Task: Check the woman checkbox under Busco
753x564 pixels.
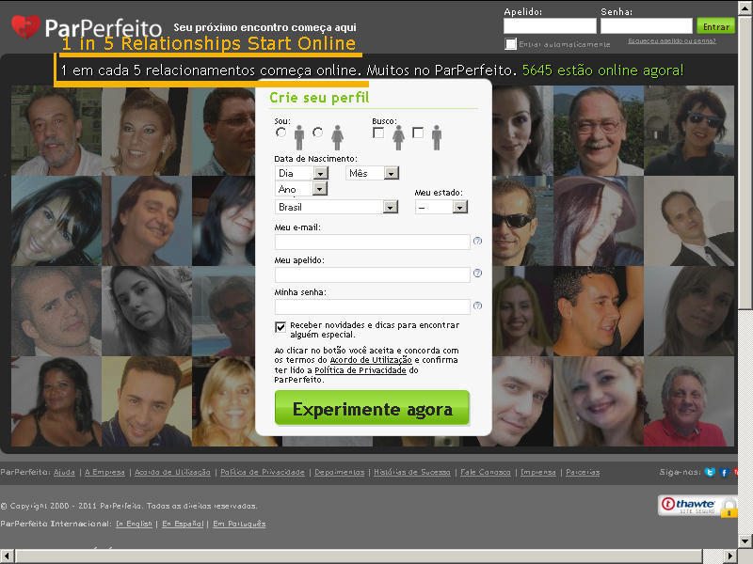Action: click(x=378, y=133)
